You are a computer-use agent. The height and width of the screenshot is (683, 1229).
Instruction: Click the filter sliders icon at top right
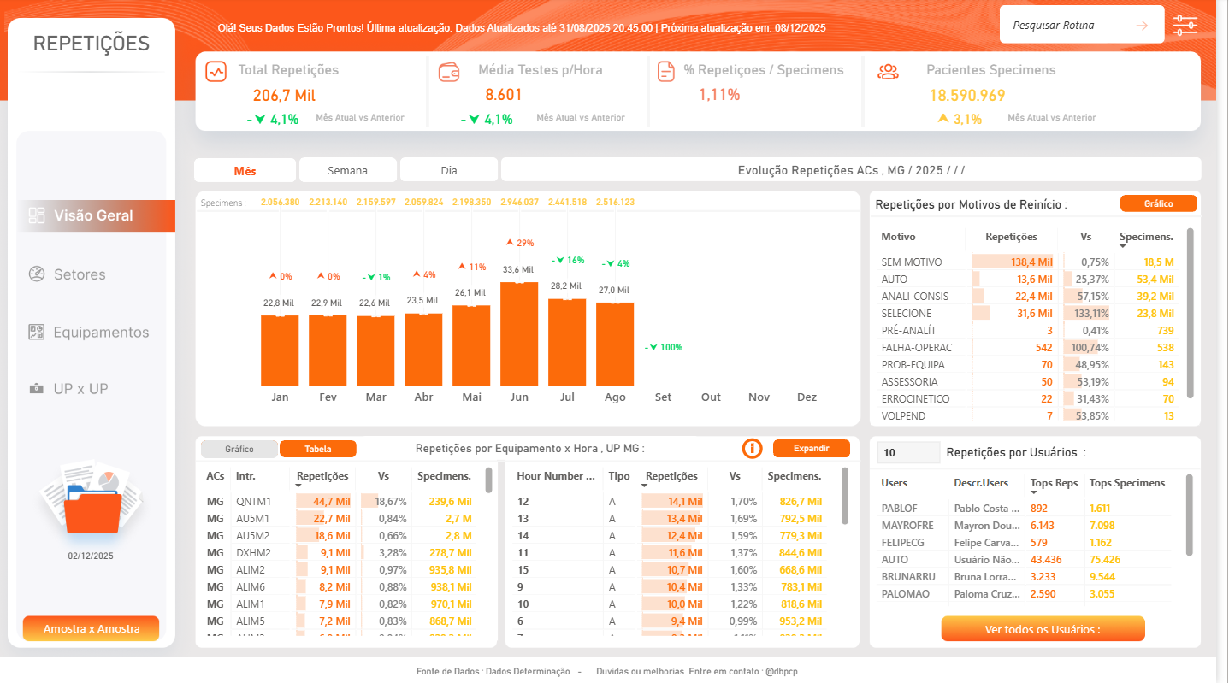click(x=1185, y=25)
